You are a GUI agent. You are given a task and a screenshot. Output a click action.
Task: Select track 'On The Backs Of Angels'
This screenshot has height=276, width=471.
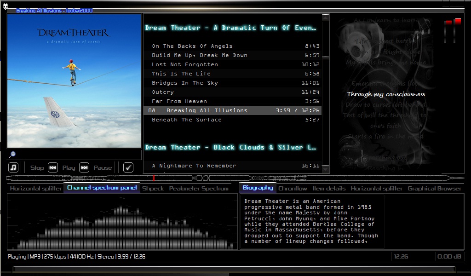click(232, 46)
